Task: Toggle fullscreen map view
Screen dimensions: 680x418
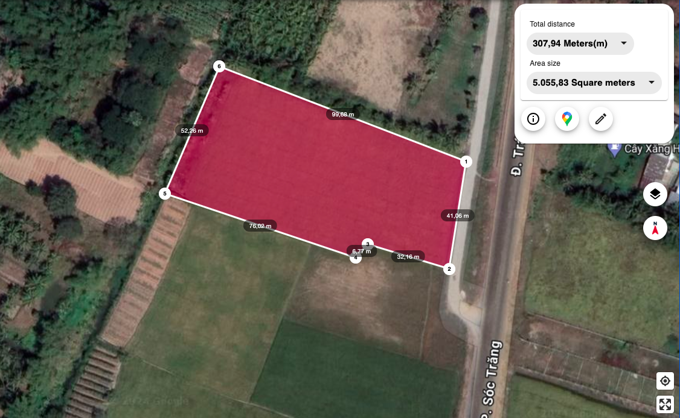Action: pyautogui.click(x=665, y=405)
